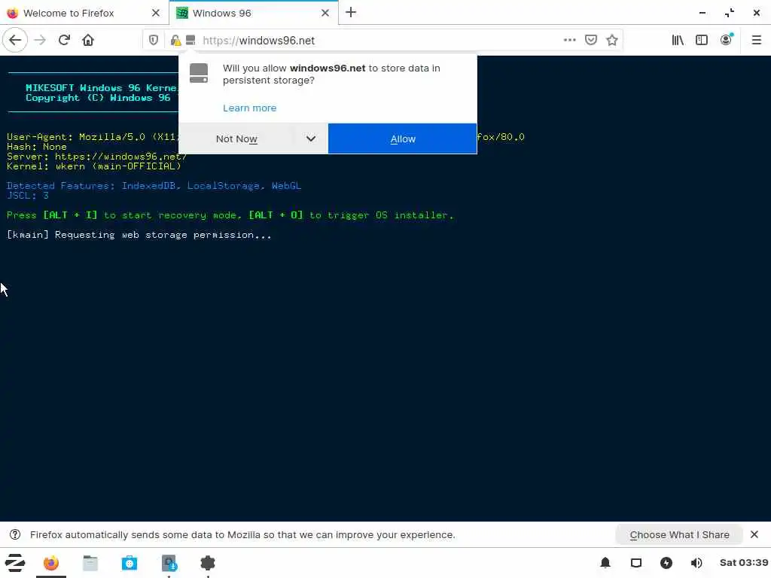Click the 'Server: https://windows96.net/' line
Viewport: 771px width, 578px height.
pyautogui.click(x=97, y=157)
